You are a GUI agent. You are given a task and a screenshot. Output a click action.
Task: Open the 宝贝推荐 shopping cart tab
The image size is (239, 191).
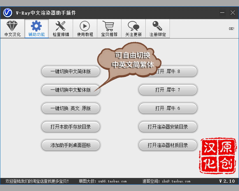[109, 28]
